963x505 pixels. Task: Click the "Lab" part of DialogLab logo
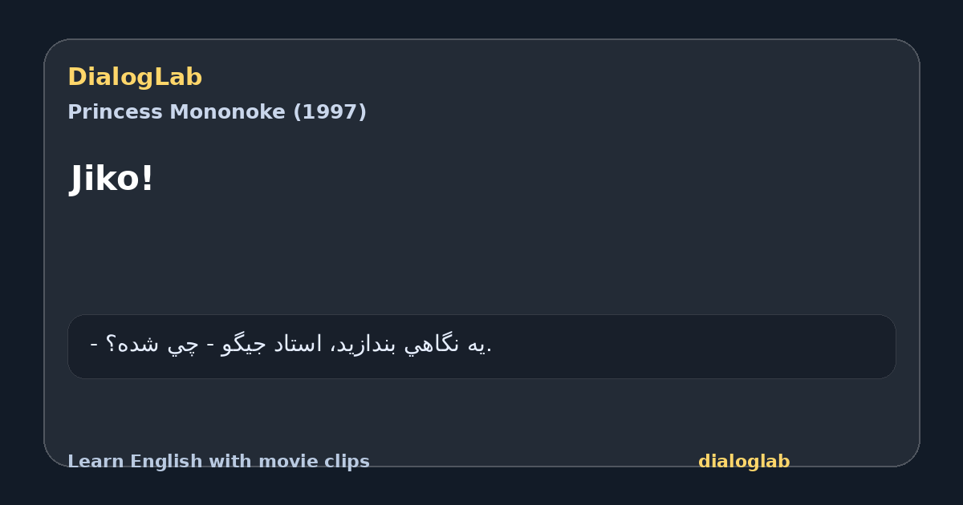click(x=180, y=77)
